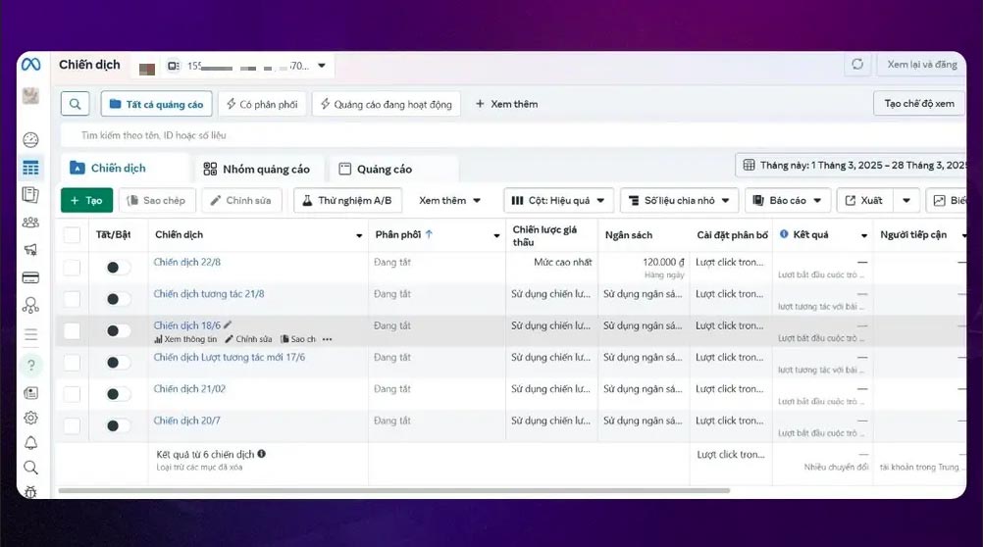Image resolution: width=983 pixels, height=547 pixels.
Task: Open the Campaigns table icon in sidebar
Action: point(30,168)
